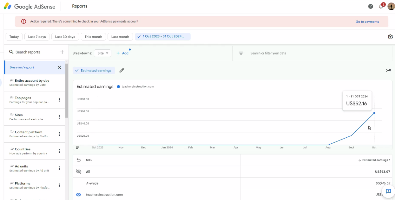Image resolution: width=395 pixels, height=200 pixels.
Task: Open more options for Platforms report
Action: tap(59, 185)
